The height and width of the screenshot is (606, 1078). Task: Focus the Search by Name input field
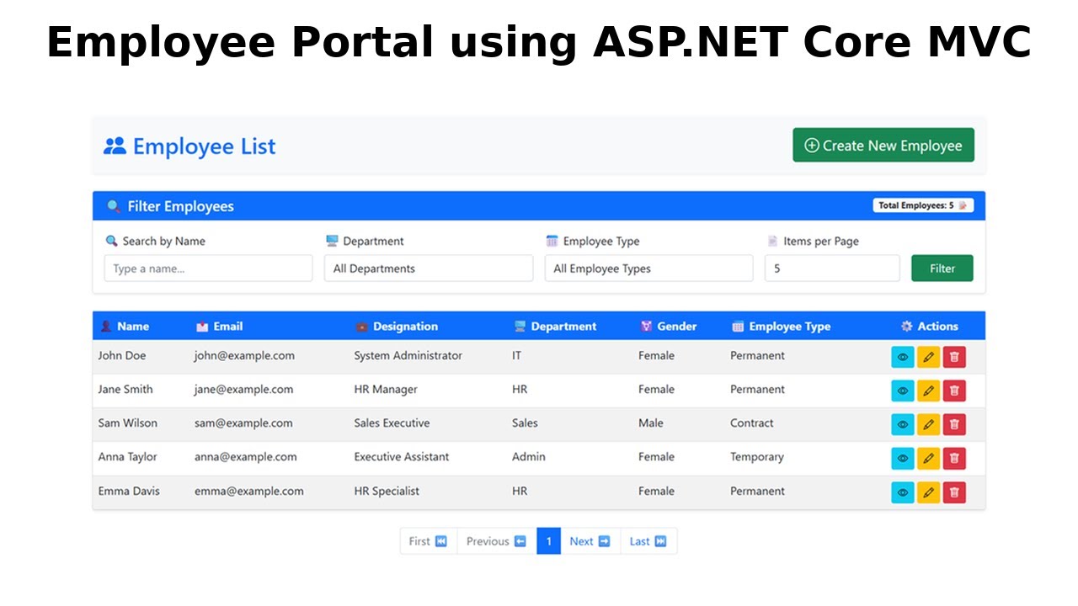[208, 268]
